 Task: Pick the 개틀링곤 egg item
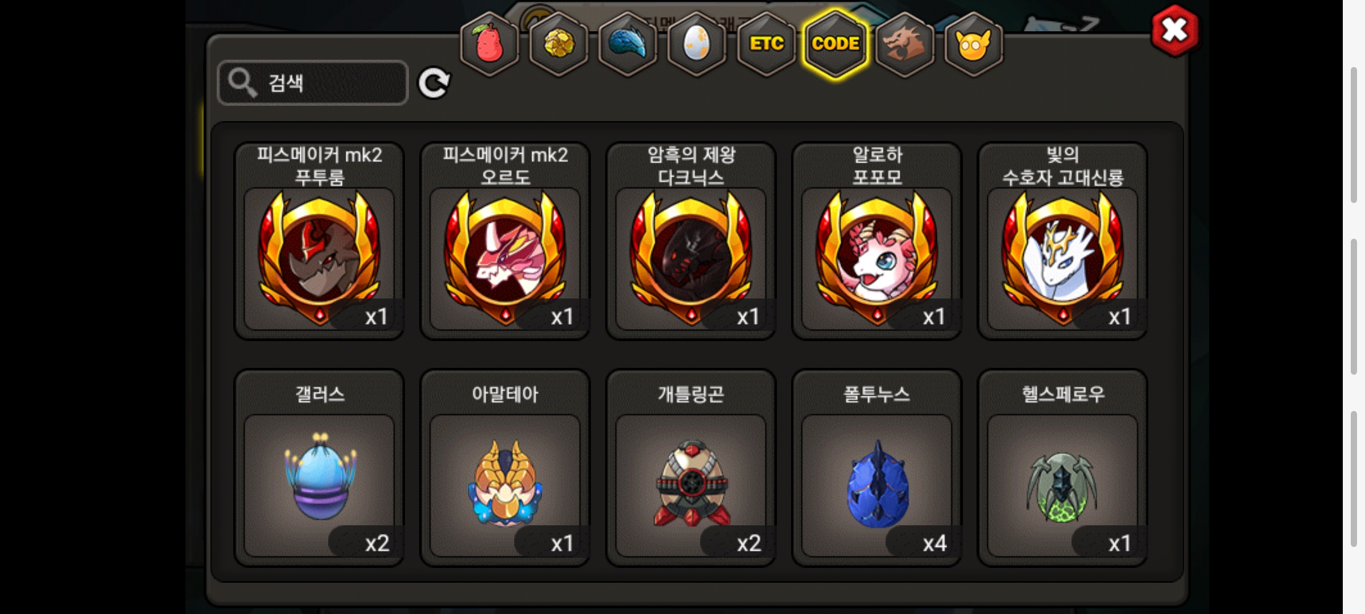tap(691, 468)
